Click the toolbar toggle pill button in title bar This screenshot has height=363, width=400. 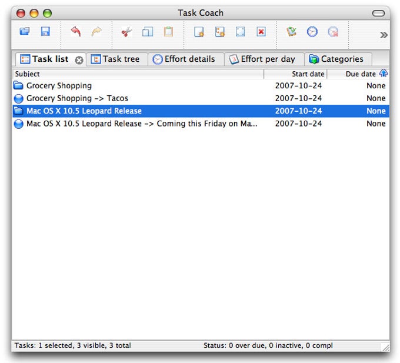pyautogui.click(x=378, y=14)
